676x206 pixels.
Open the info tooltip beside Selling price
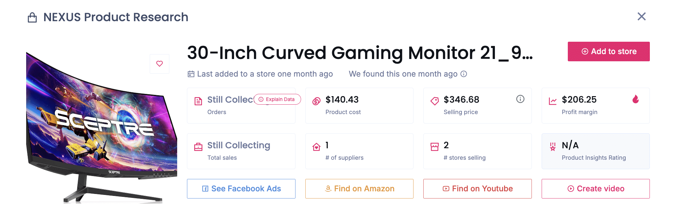(520, 99)
